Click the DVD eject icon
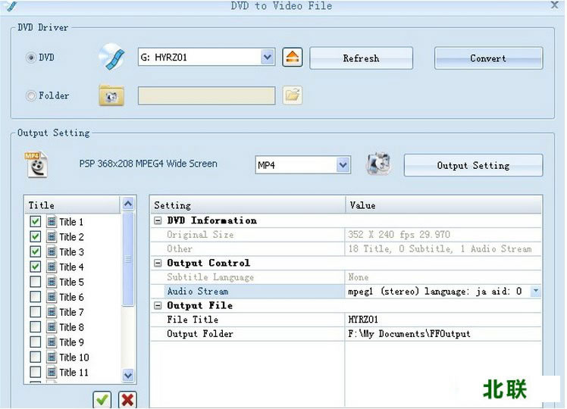Viewport: 567px width, 409px height. click(293, 58)
